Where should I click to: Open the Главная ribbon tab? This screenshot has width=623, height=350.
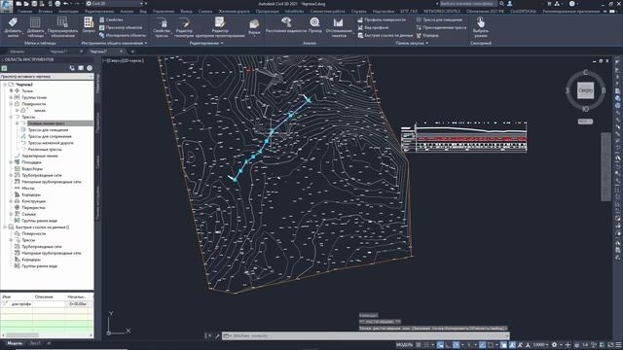point(24,12)
